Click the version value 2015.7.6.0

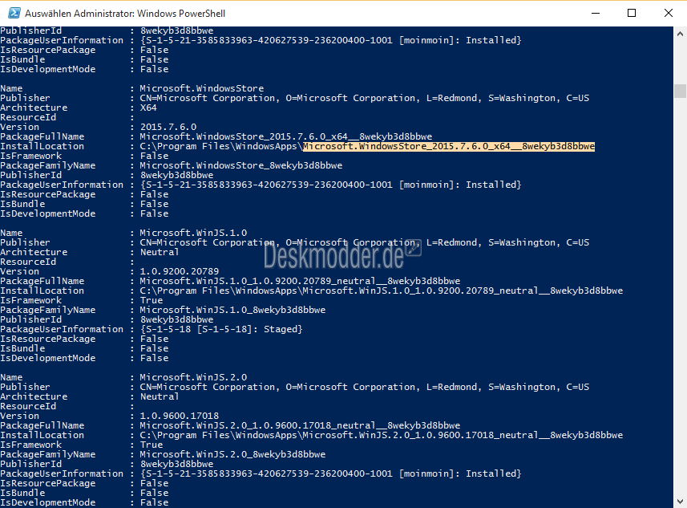pos(168,127)
